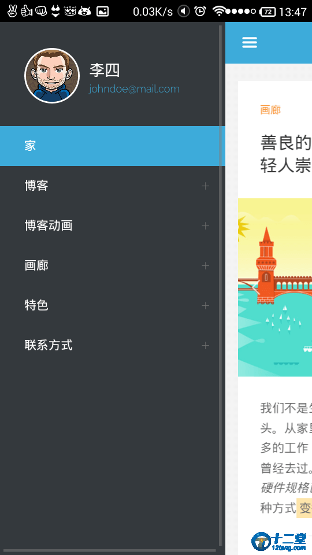The image size is (312, 555).
Task: Expand the 博客 submenu plus sign
Action: pyautogui.click(x=205, y=186)
